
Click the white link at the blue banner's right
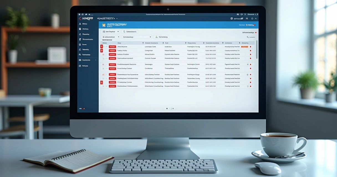click(x=251, y=25)
